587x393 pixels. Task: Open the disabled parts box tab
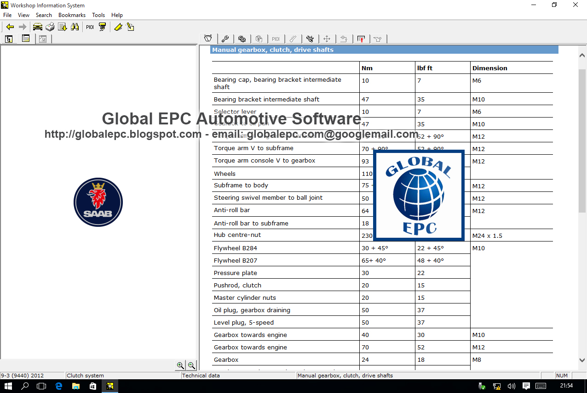click(259, 39)
